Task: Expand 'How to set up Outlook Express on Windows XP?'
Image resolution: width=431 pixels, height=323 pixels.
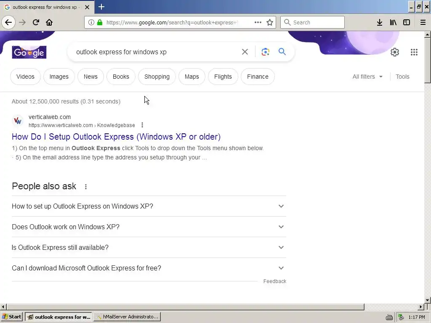Action: coord(149,206)
